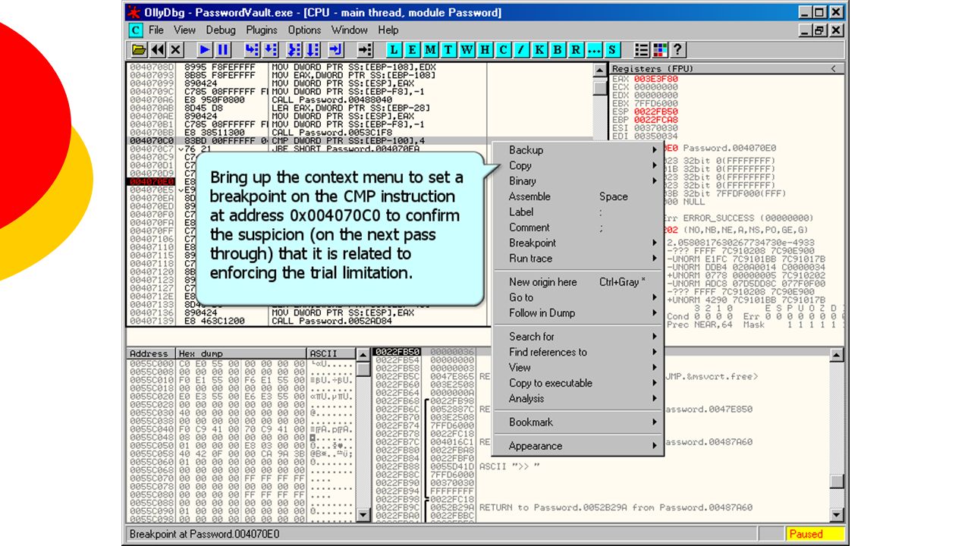Open the Memory map with the M button
The width and height of the screenshot is (971, 546).
431,50
